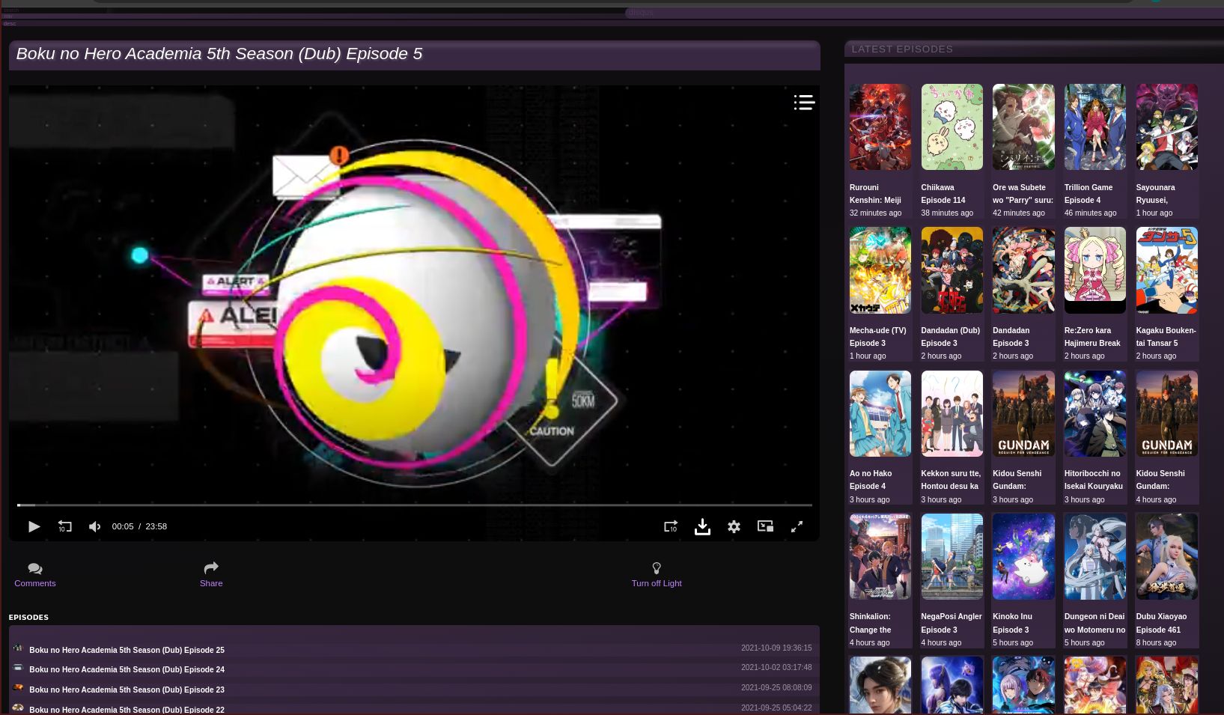The image size is (1224, 715).
Task: Click Trillion Game Episode 4 title text
Action: click(x=1088, y=193)
